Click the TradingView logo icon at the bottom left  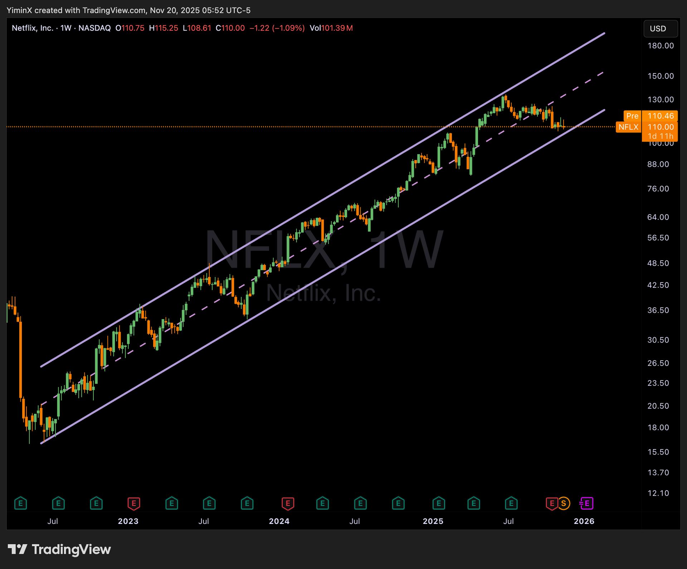17,549
